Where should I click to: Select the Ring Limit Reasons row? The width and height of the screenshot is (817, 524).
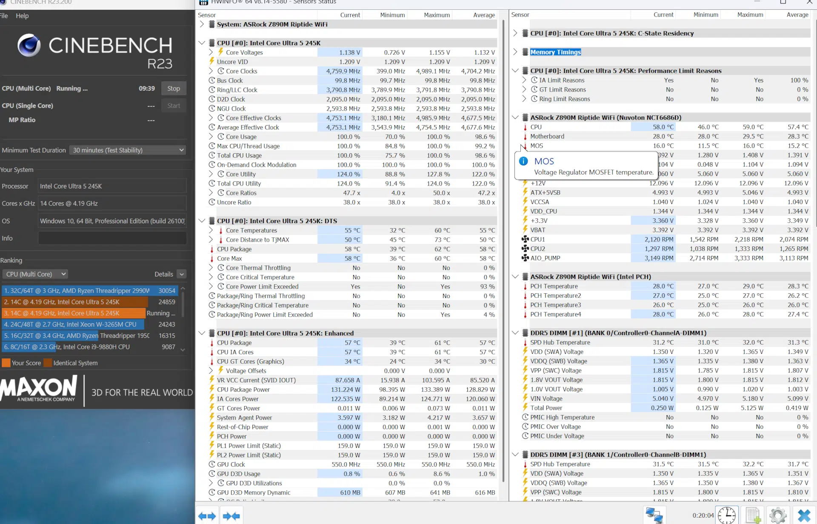pos(666,99)
